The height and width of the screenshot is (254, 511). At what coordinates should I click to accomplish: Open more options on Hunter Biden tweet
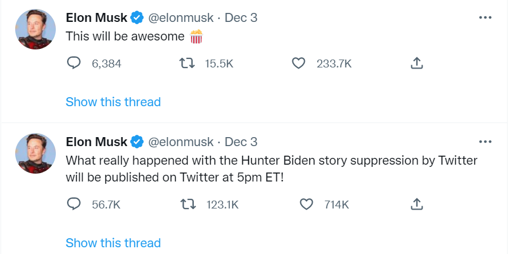485,142
